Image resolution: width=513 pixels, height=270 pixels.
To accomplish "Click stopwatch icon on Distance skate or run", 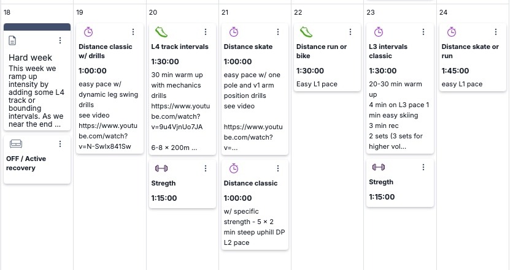I will [x=452, y=32].
